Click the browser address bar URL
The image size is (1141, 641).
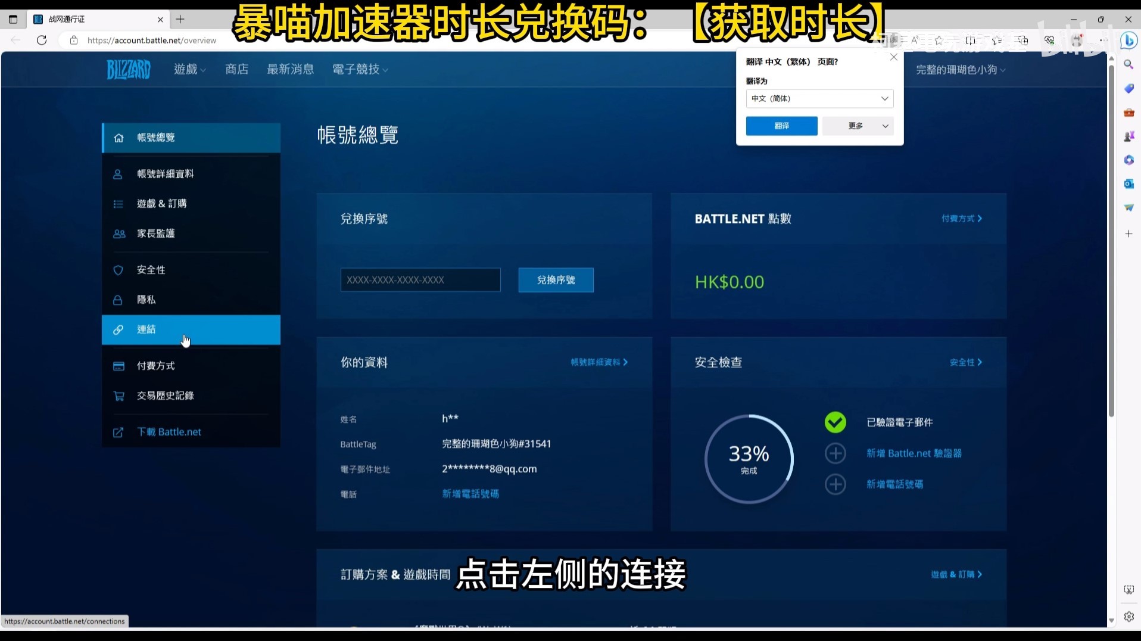point(152,41)
